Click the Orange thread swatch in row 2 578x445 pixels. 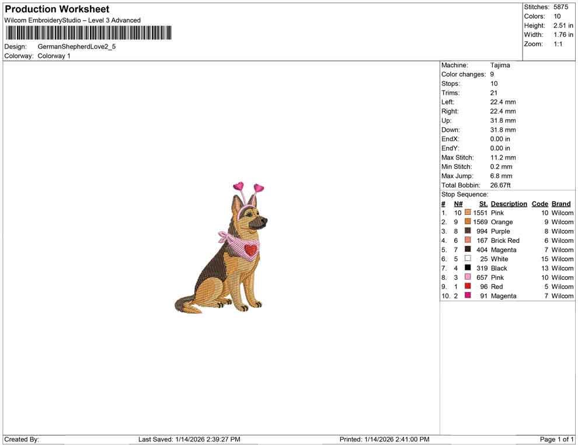[x=466, y=222]
